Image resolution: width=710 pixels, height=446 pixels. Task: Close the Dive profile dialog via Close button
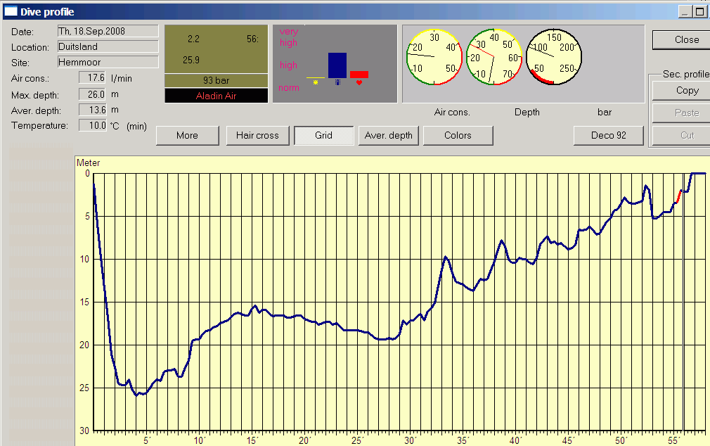(681, 40)
